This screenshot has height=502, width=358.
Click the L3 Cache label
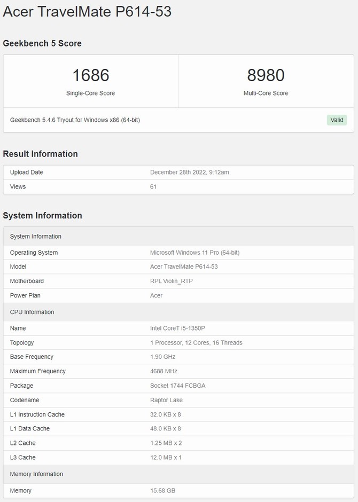point(23,457)
